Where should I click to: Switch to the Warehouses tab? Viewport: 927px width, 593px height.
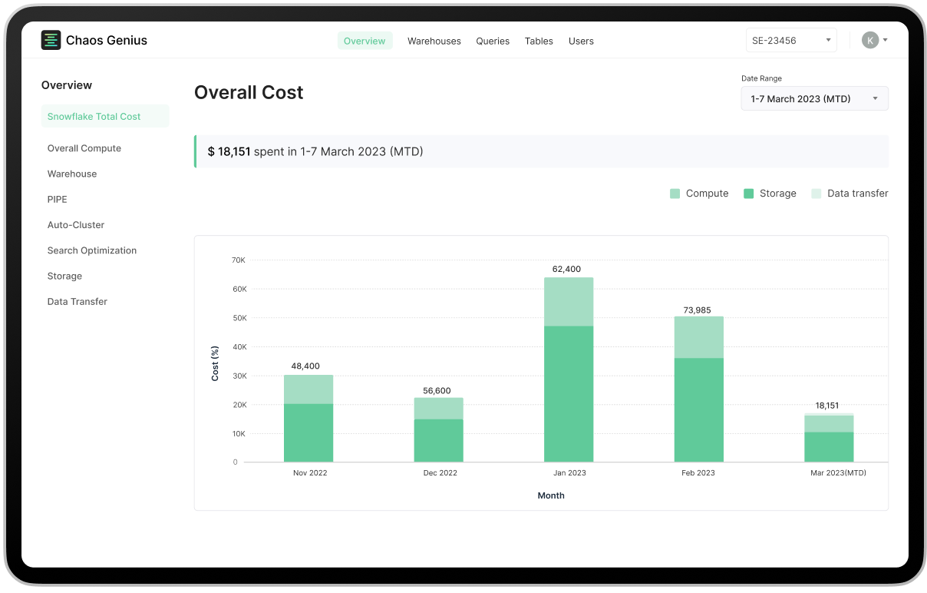pos(434,41)
